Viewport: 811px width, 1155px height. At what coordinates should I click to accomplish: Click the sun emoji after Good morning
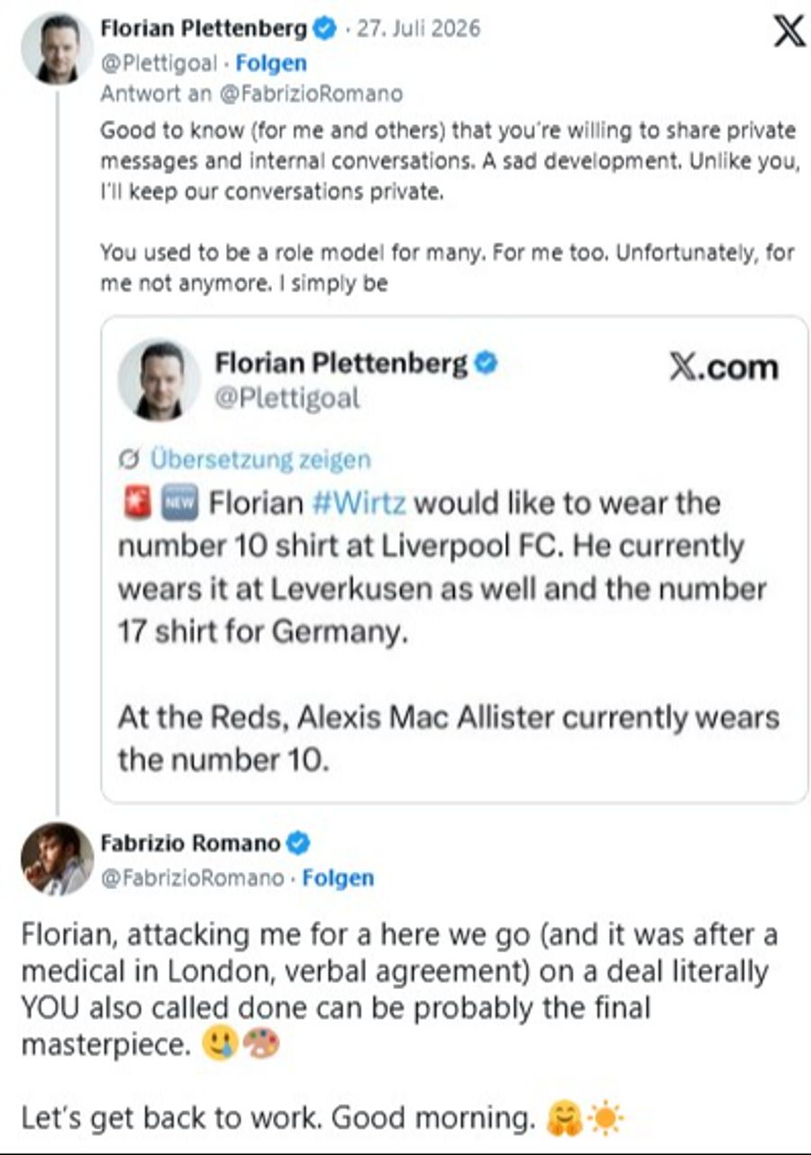click(x=605, y=1119)
